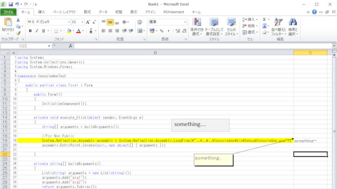The width and height of the screenshot is (337, 189).
Task: Open the 挿入 ribbon tab
Action: point(41,12)
